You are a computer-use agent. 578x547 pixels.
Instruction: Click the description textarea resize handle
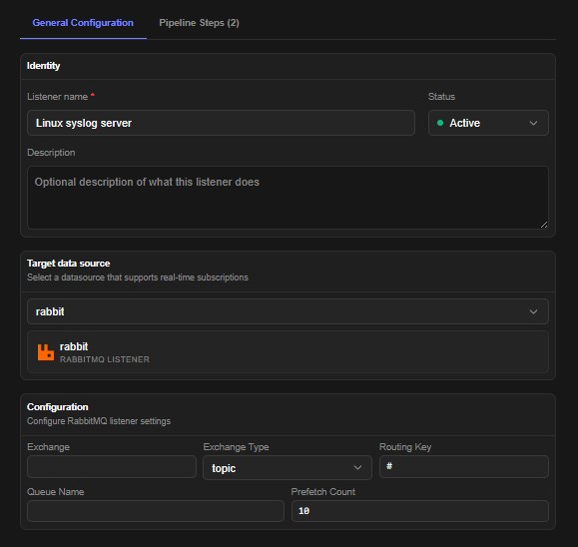[x=544, y=225]
